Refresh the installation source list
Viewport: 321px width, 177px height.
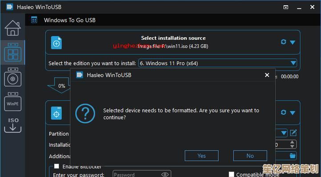coord(283,42)
